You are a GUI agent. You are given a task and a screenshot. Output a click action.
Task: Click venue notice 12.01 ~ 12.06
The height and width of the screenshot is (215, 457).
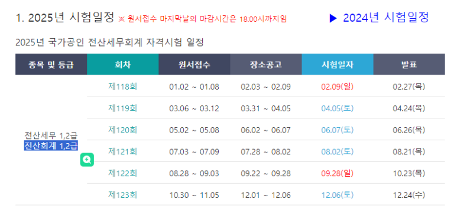tap(266, 195)
